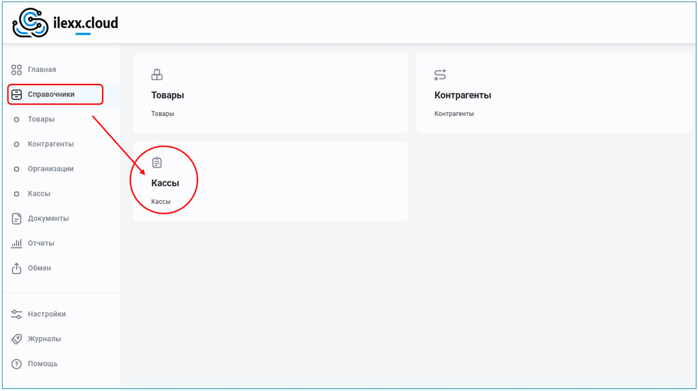Click the Отчеты bar chart icon
The height and width of the screenshot is (391, 698).
[17, 244]
